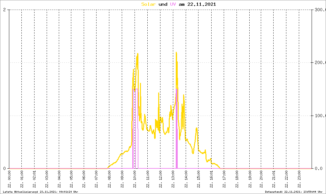Click the 'Letzte Aktualisierung' footer text
Screen dimensions: 326x194
point(41,192)
